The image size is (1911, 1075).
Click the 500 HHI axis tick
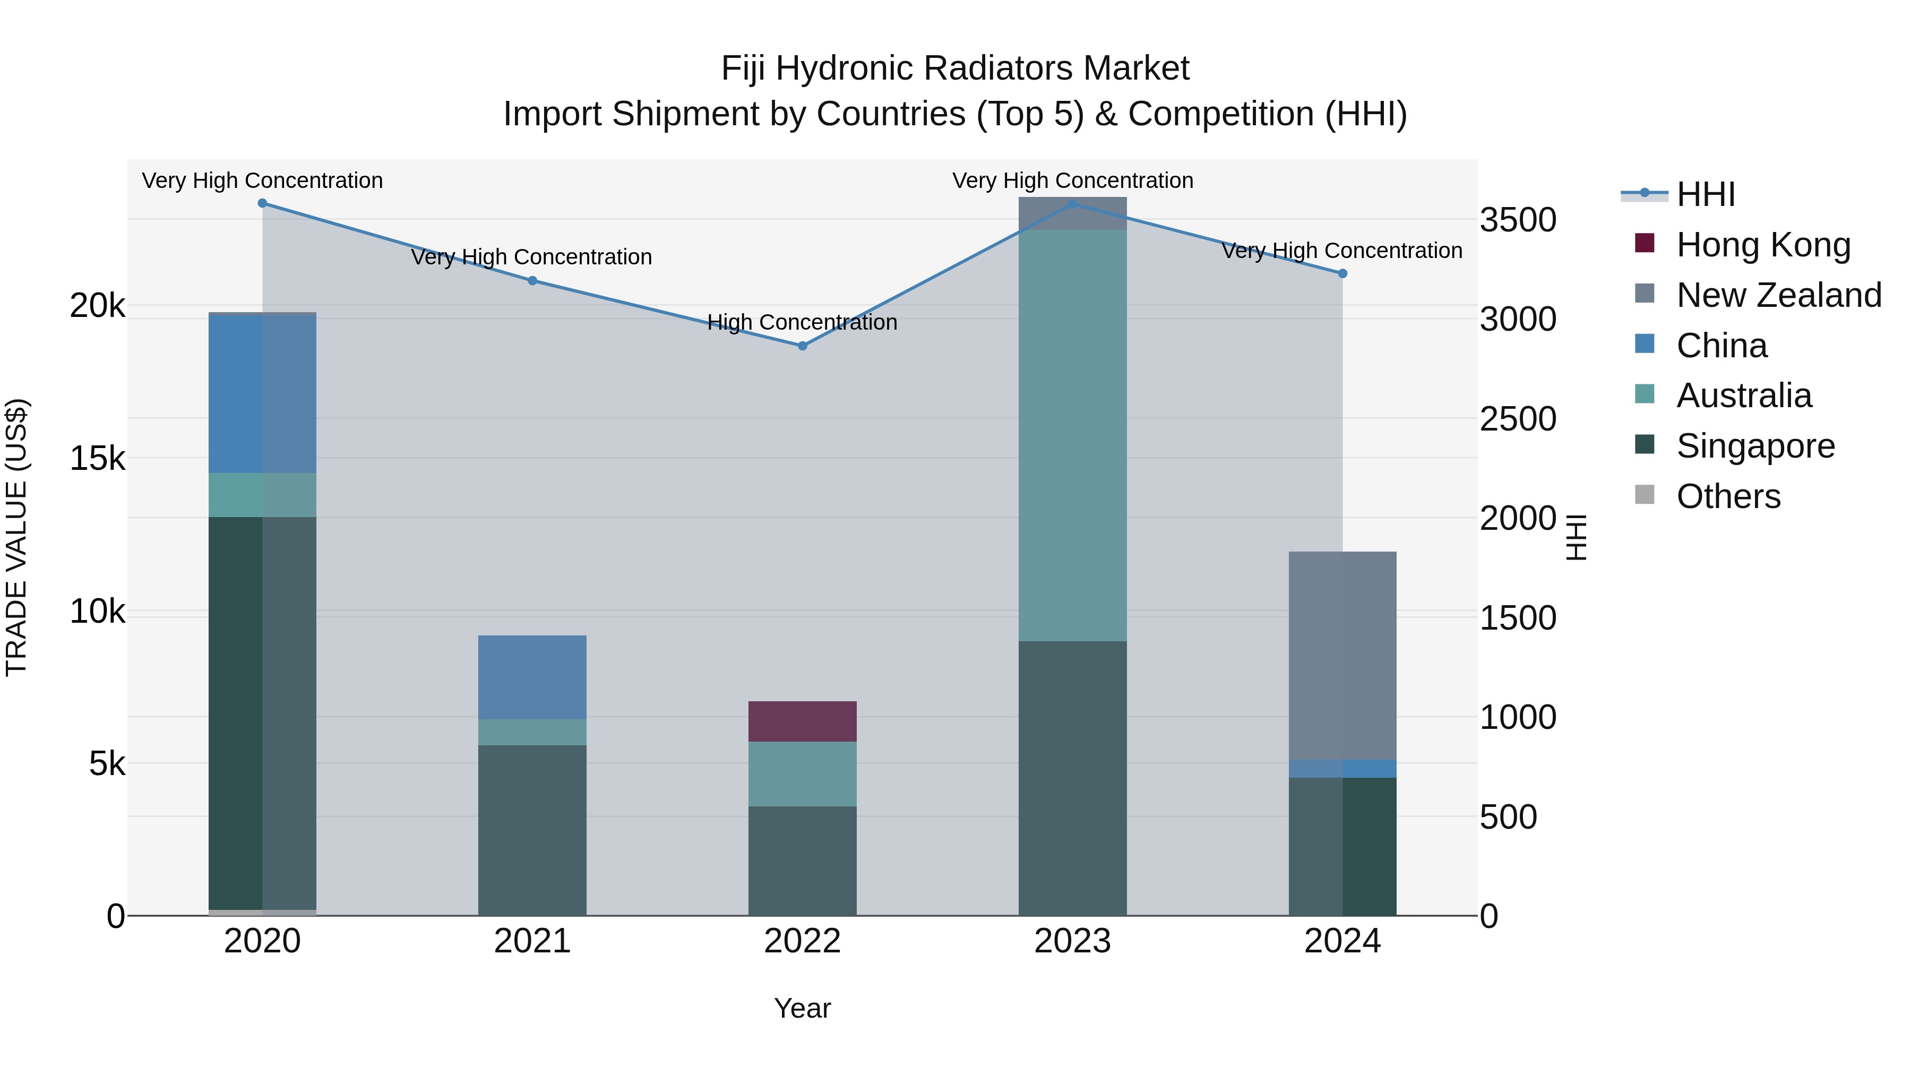coord(1509,818)
